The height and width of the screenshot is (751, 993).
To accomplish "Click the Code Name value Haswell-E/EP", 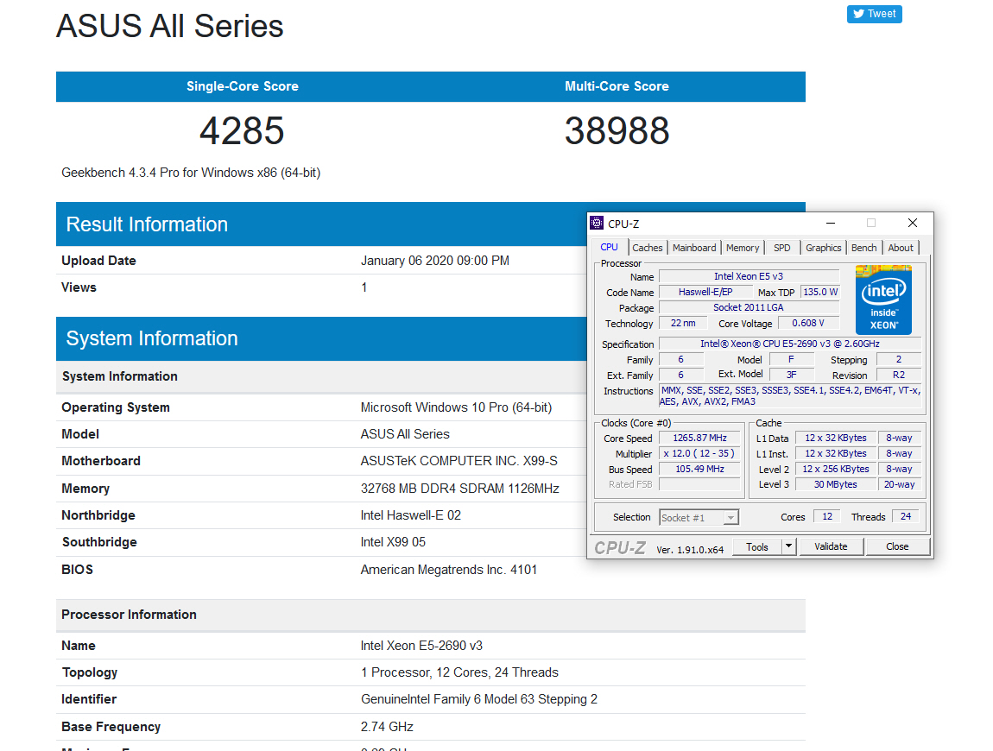I will pyautogui.click(x=705, y=292).
